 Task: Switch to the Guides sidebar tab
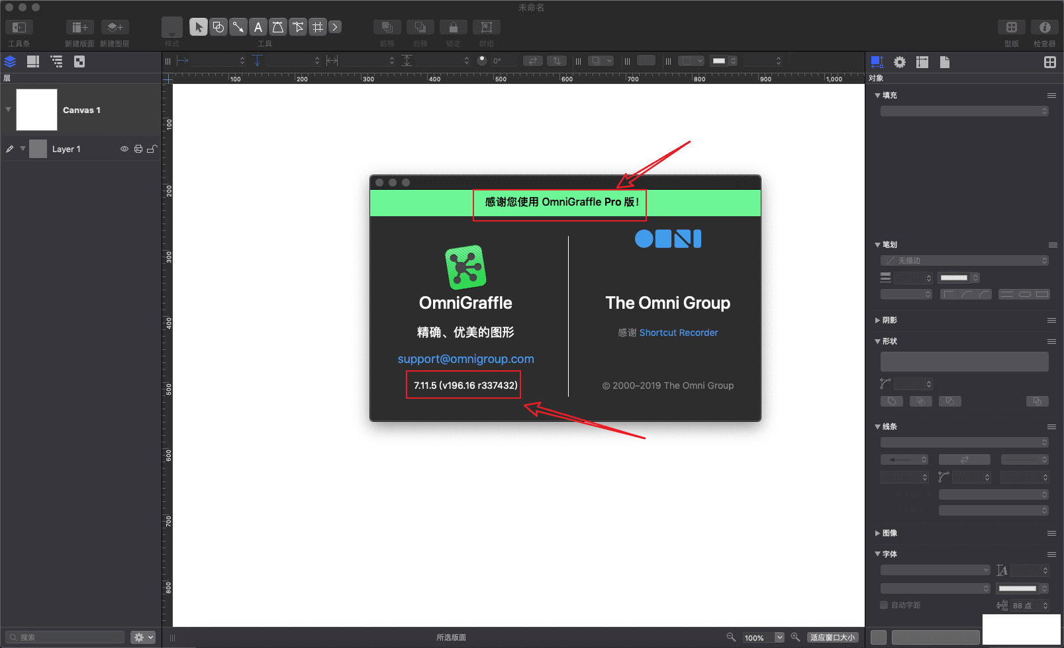pos(33,61)
